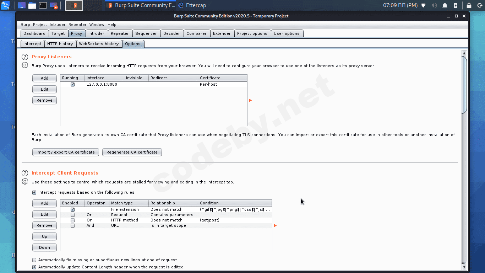Open Intercept Client Requests gear icon
Image resolution: width=485 pixels, height=273 pixels.
tap(25, 182)
